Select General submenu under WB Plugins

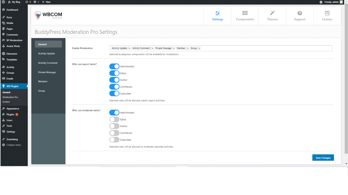coord(6,92)
